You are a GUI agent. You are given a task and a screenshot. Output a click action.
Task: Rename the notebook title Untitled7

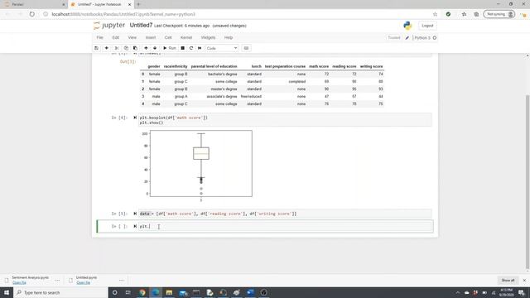141,26
